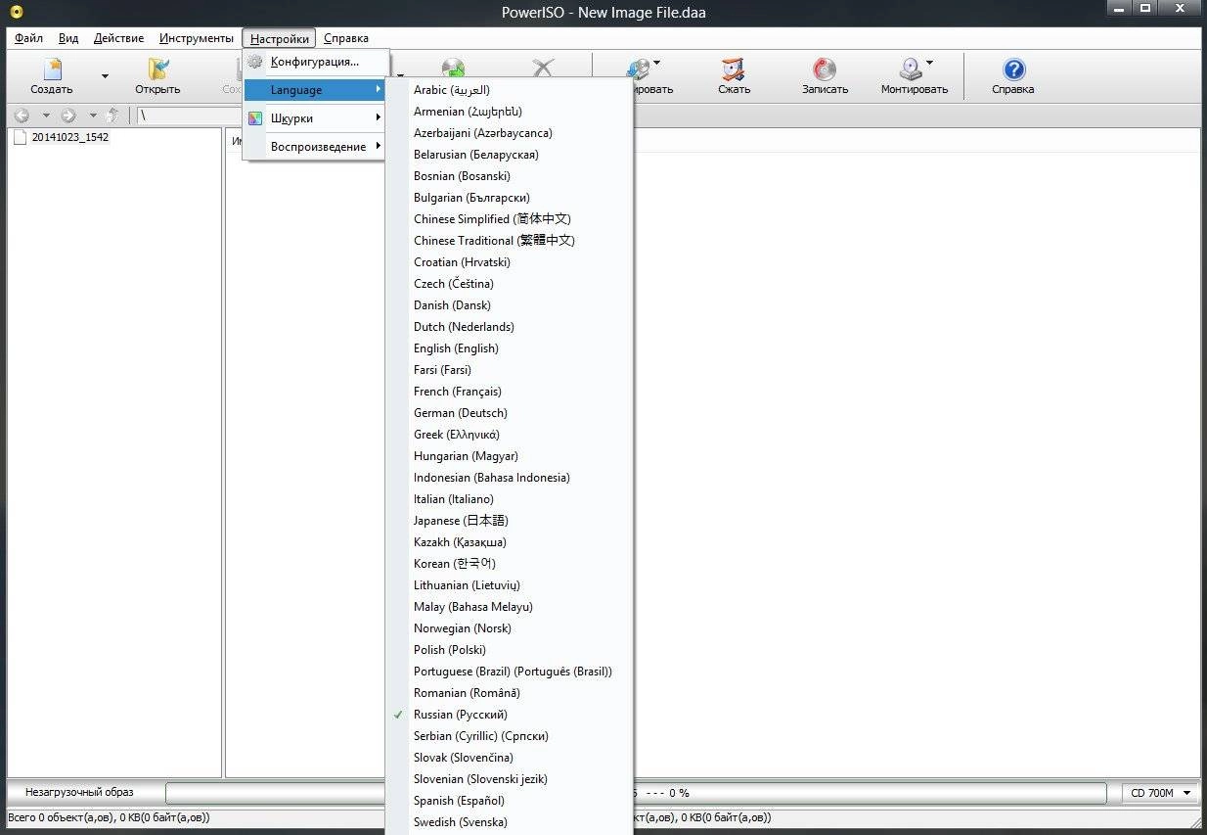Viewport: 1207px width, 835px height.
Task: Click the back navigation arrow icon
Action: pyautogui.click(x=22, y=116)
